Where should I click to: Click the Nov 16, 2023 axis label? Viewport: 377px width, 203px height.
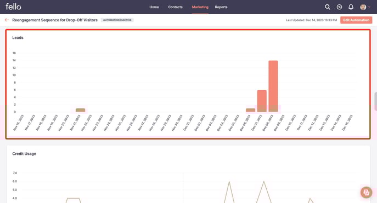[19, 123]
